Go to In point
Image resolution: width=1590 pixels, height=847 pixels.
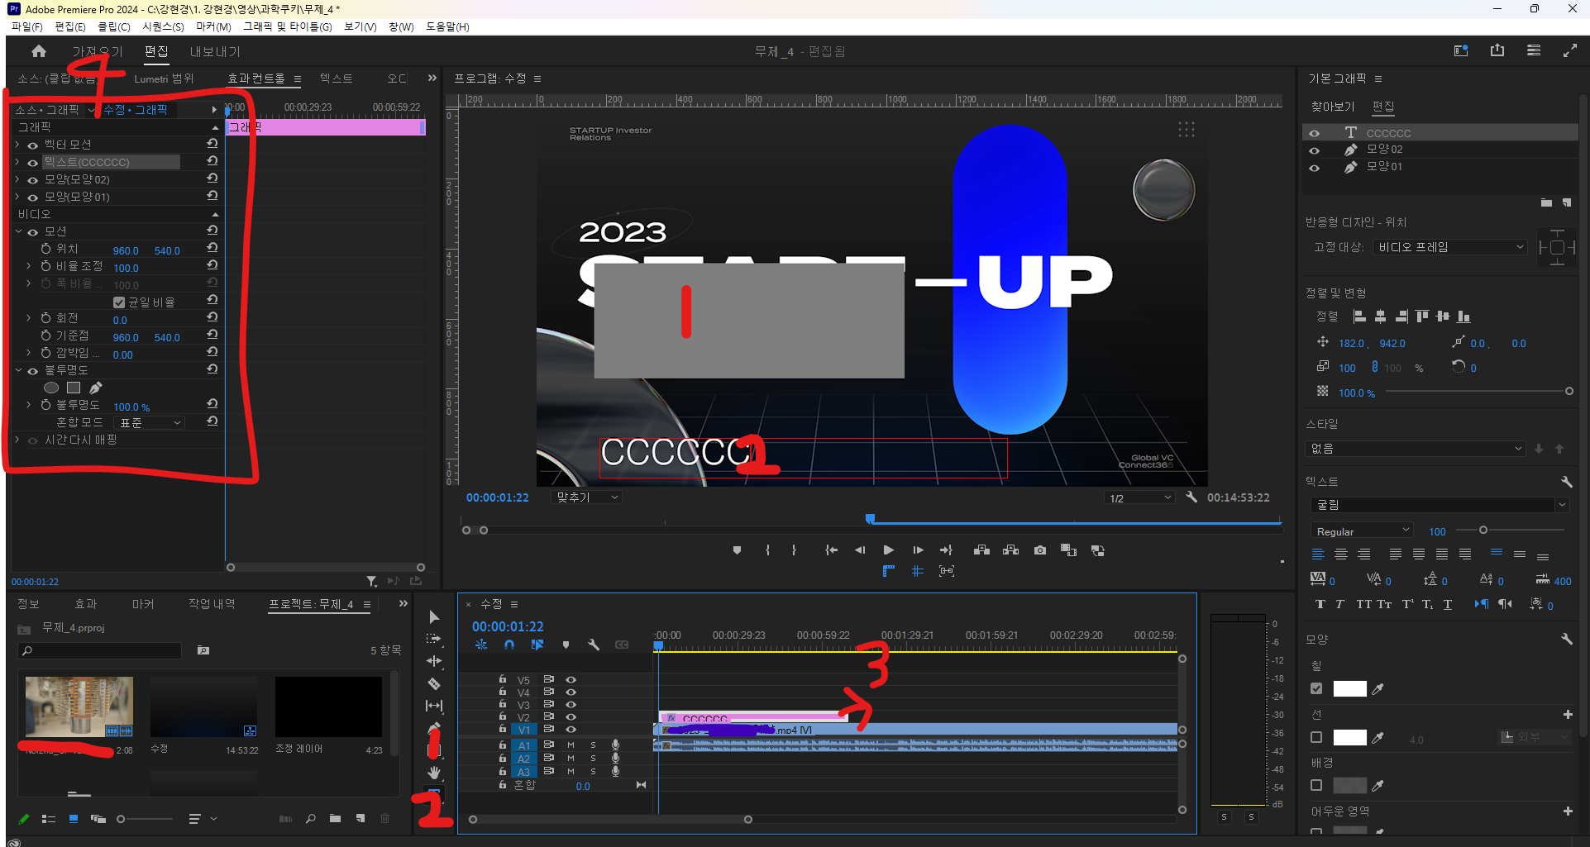coord(831,550)
